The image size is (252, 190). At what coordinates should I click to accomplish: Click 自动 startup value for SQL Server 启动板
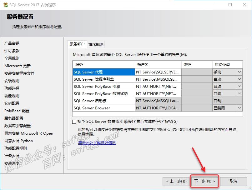[x=227, y=101]
